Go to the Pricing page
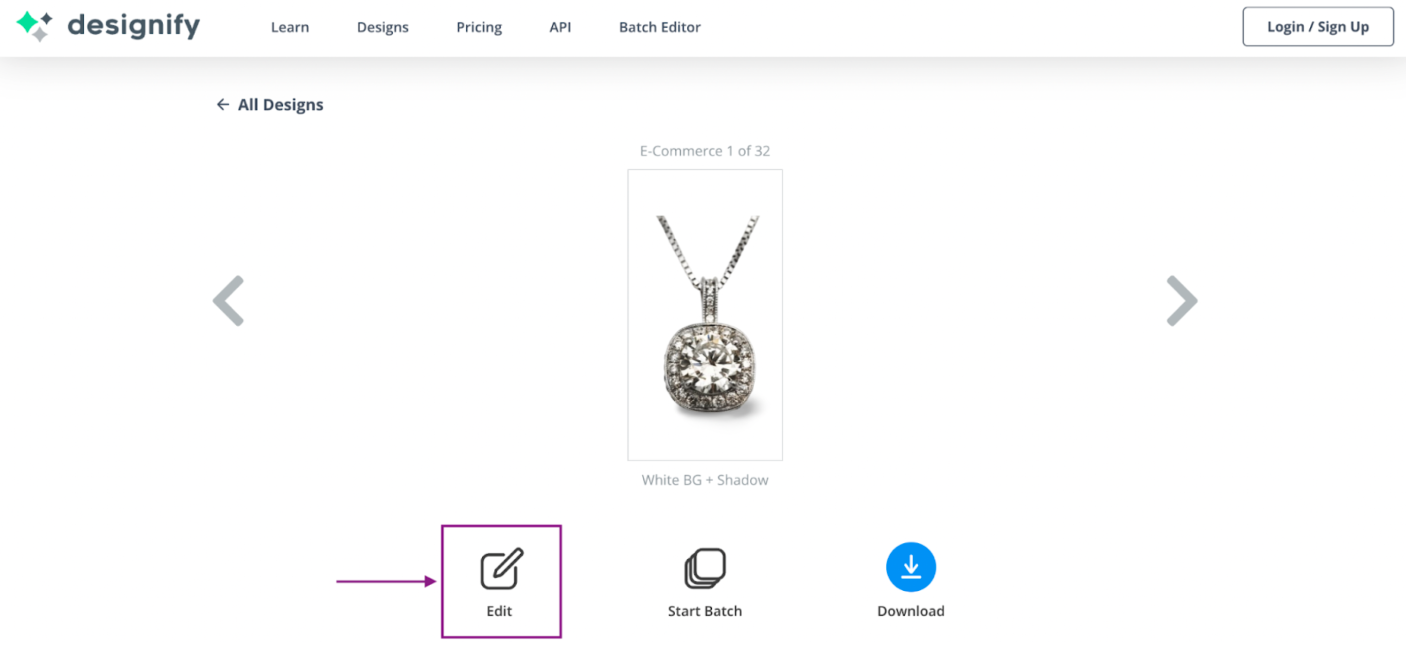 479,27
